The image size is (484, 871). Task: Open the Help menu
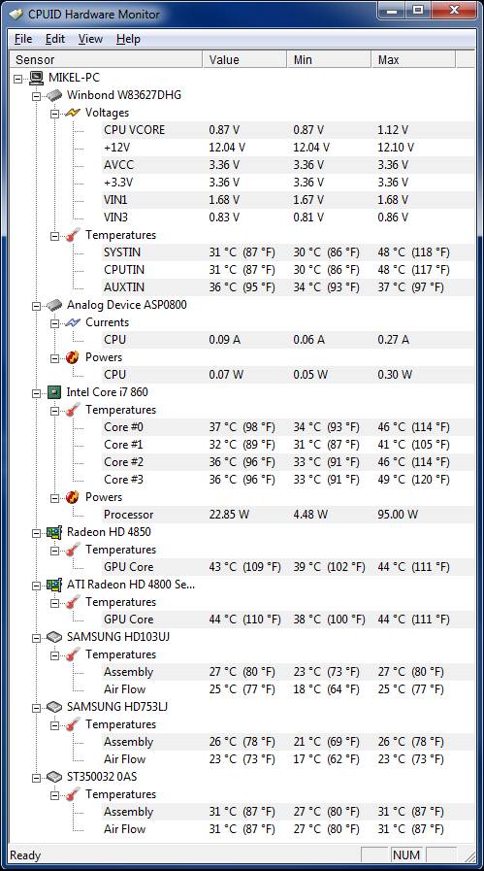point(128,39)
